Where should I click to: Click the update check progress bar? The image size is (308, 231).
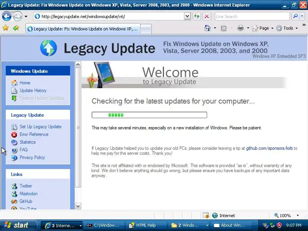[x=149, y=115]
